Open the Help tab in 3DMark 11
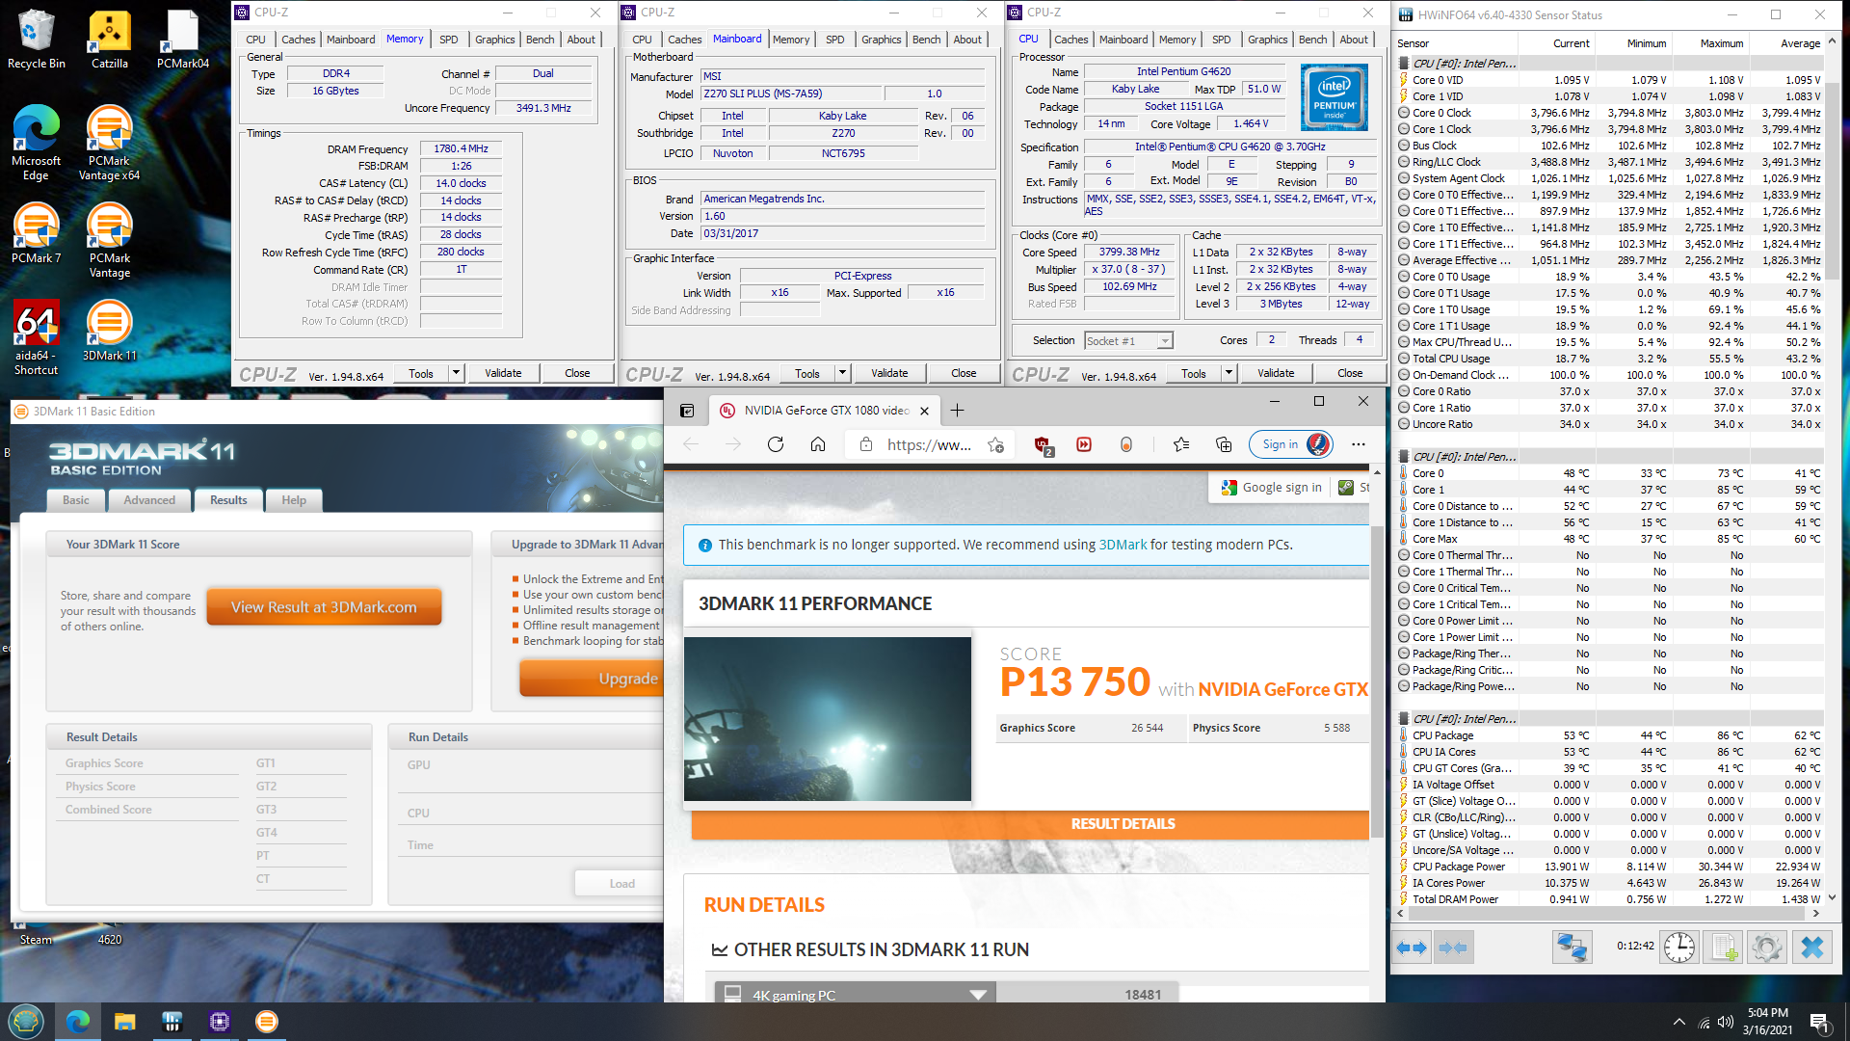 tap(294, 500)
